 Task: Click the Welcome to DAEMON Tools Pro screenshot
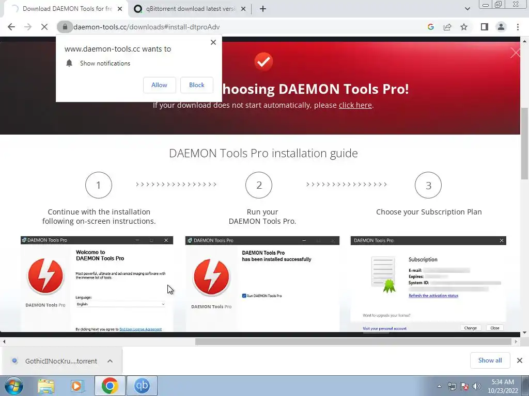pyautogui.click(x=97, y=284)
